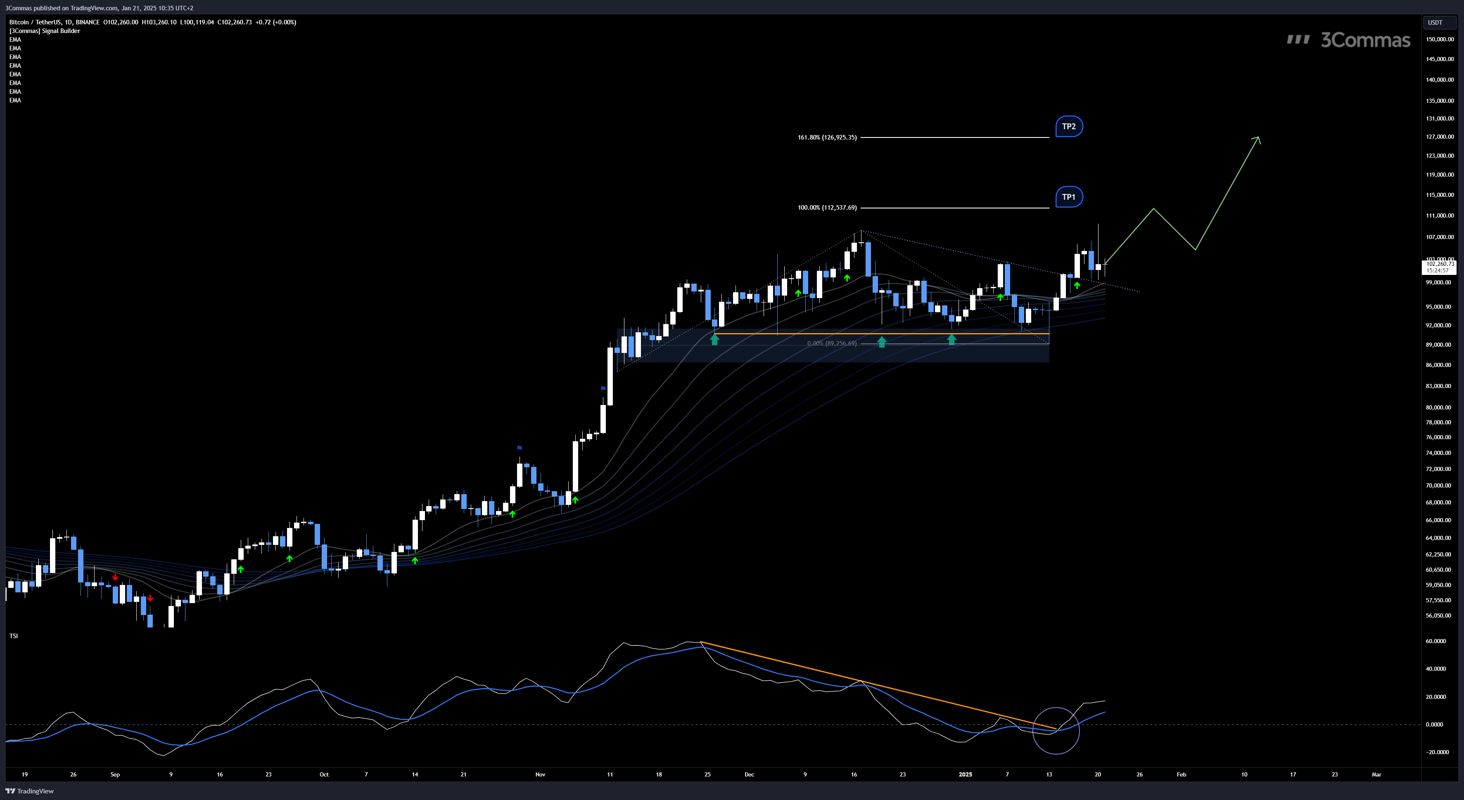This screenshot has width=1464, height=800.
Task: Click the TP1 target label
Action: tap(1068, 197)
